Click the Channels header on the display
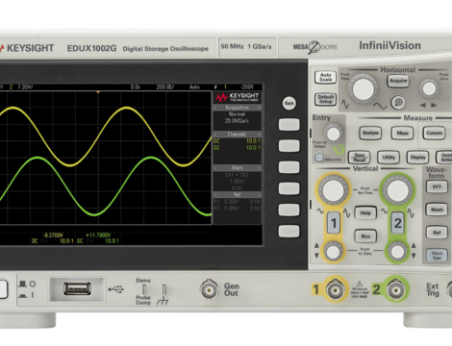The width and height of the screenshot is (452, 346). (x=238, y=135)
